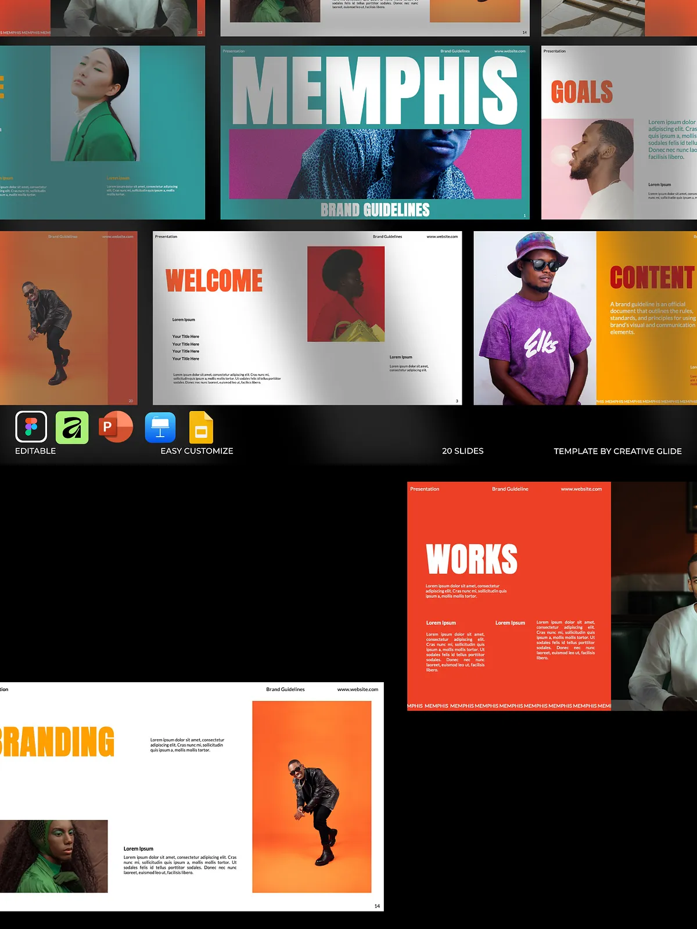The width and height of the screenshot is (697, 929).
Task: Open the GOALS slide preview
Action: point(619,132)
